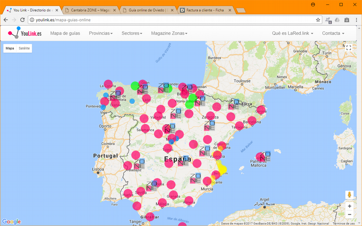Click the pink marker at Huelva
The image size is (362, 226).
128,194
